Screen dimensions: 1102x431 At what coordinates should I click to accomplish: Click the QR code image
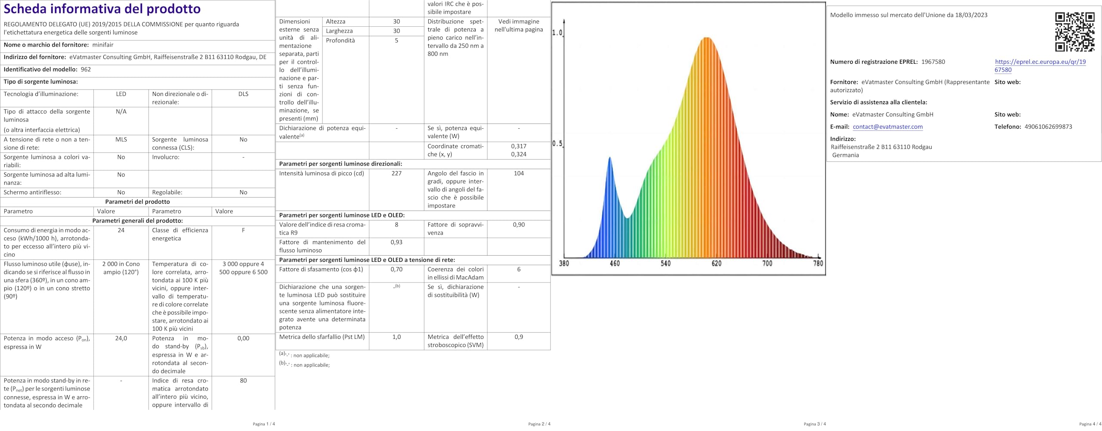(1074, 32)
